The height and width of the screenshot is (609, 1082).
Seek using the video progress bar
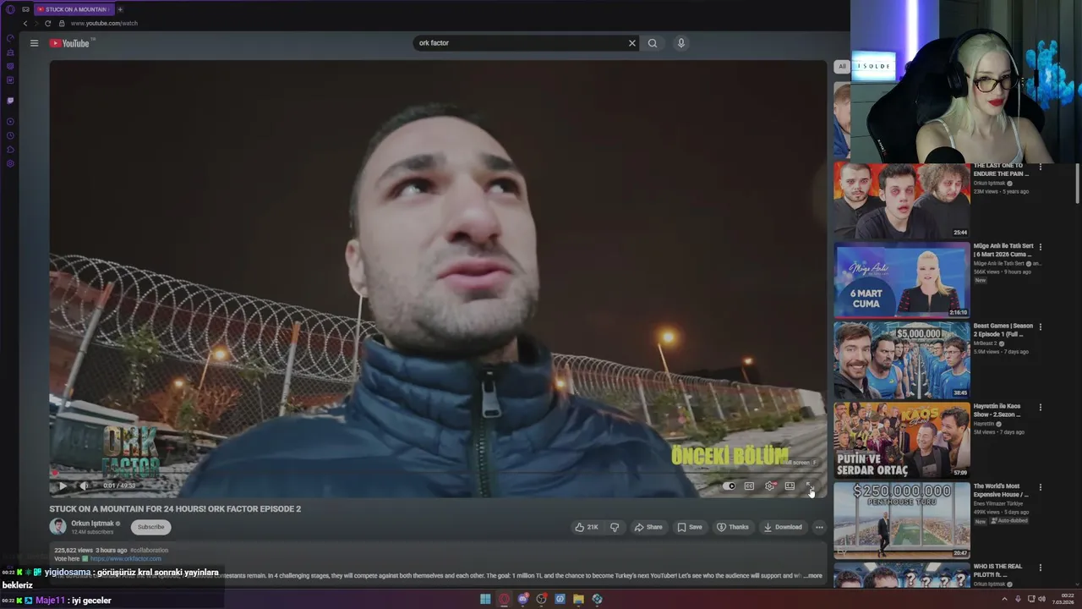tap(438, 474)
